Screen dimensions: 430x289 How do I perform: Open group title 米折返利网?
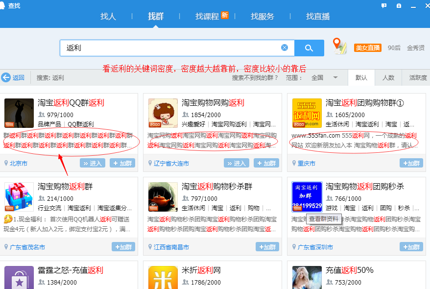(201, 270)
